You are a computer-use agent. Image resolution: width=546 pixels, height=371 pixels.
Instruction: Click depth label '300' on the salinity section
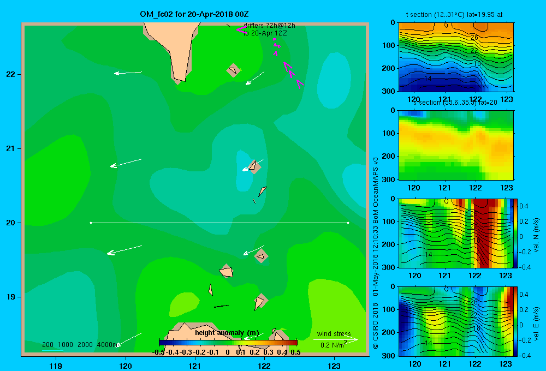point(388,179)
